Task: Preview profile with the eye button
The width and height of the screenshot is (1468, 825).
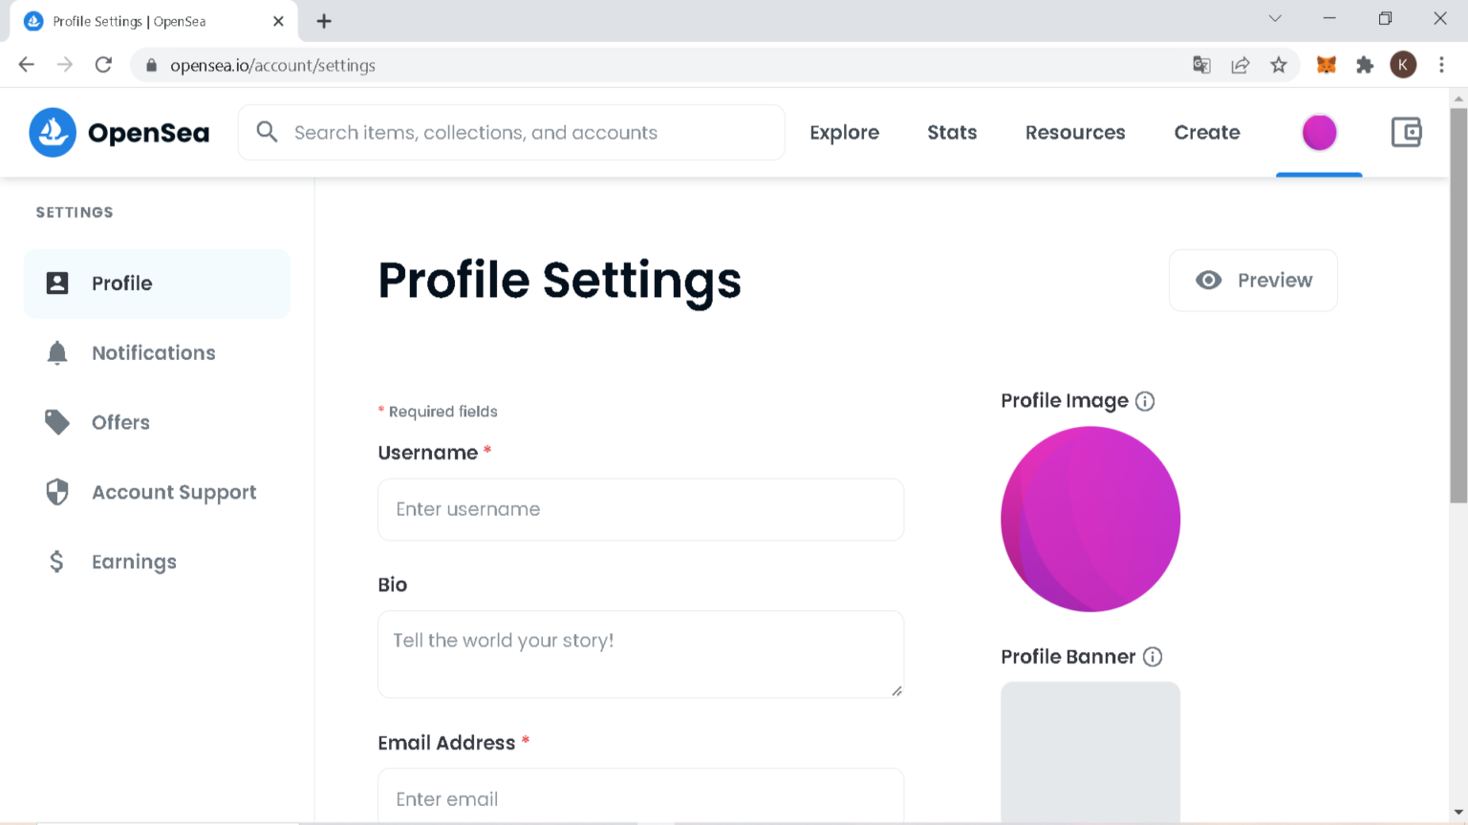Action: (1253, 280)
